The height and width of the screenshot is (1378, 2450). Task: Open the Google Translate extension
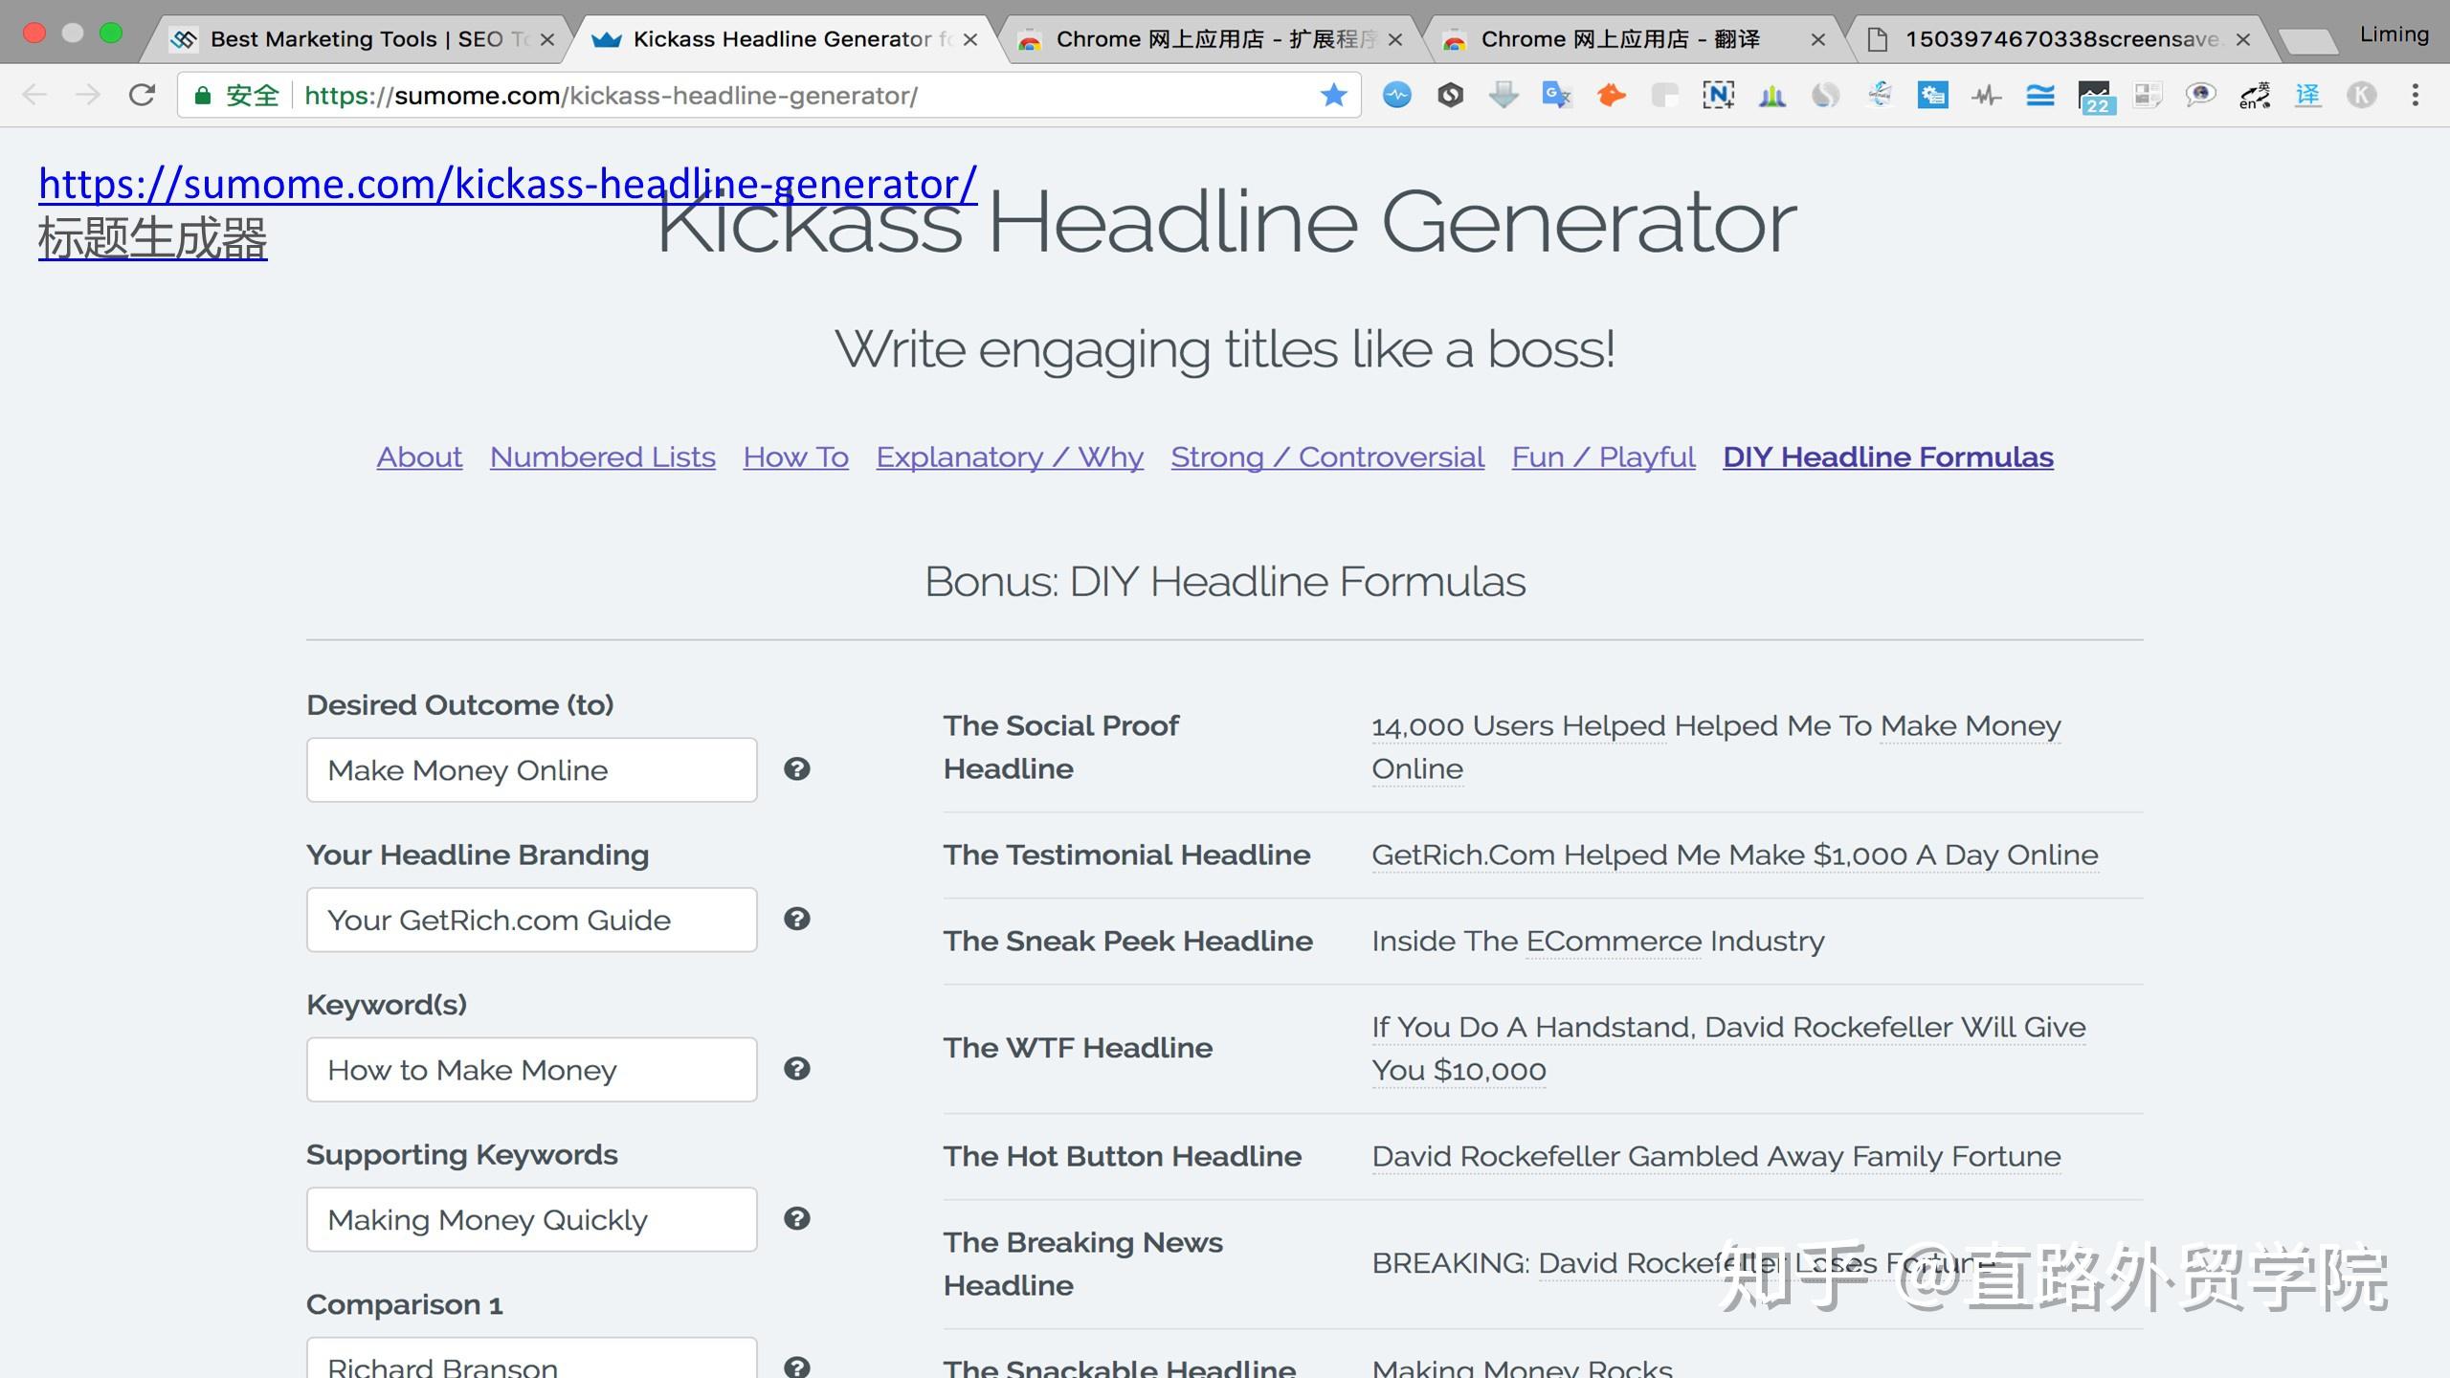(x=1557, y=95)
